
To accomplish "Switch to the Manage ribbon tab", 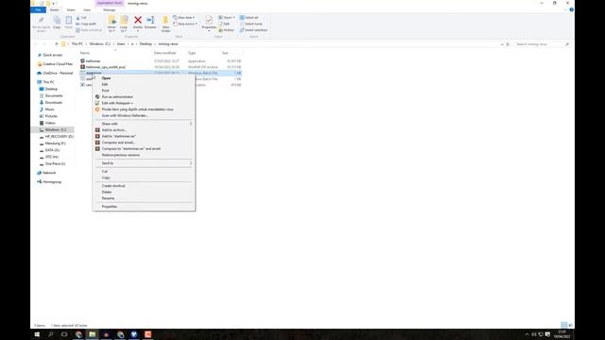I will pos(110,9).
